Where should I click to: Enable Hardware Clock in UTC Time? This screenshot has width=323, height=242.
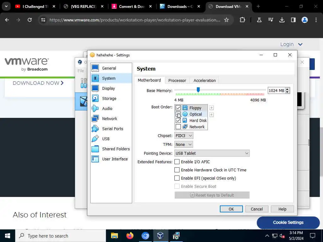tap(177, 170)
